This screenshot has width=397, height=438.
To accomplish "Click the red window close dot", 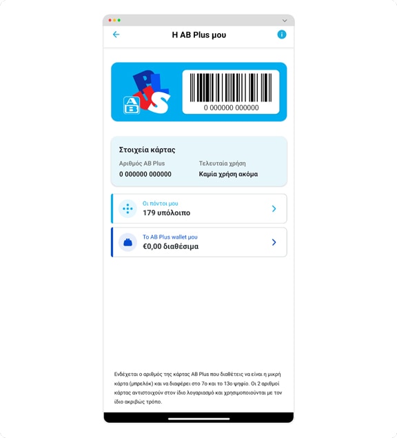I will (x=110, y=20).
